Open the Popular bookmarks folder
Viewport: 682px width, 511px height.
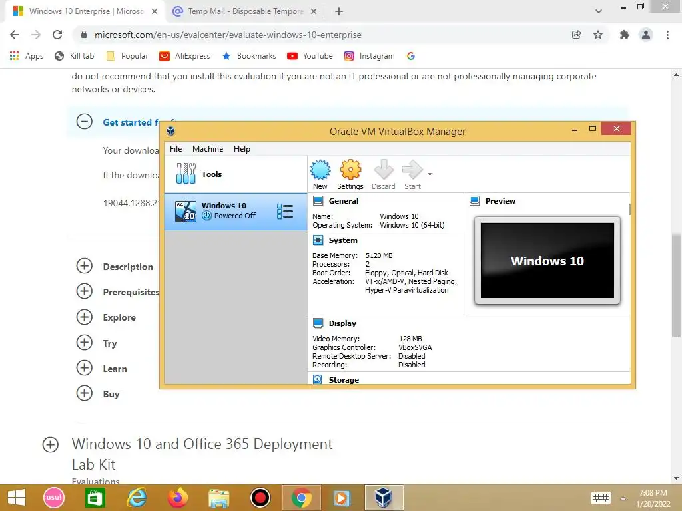point(127,56)
